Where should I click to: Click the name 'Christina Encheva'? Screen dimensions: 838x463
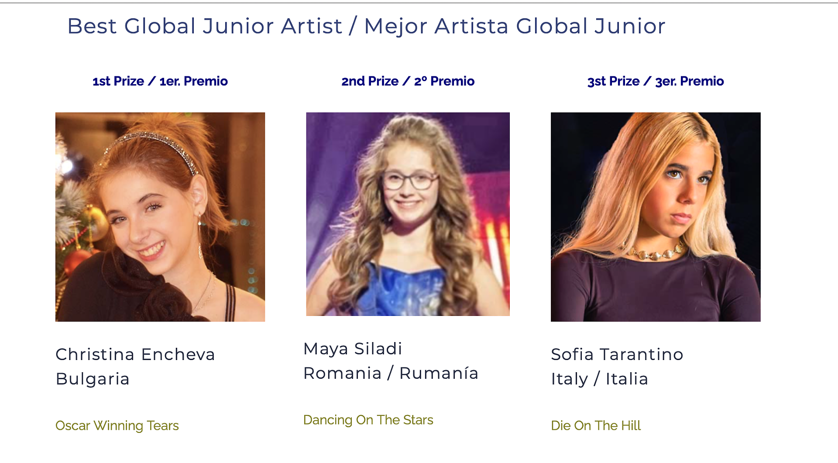135,354
